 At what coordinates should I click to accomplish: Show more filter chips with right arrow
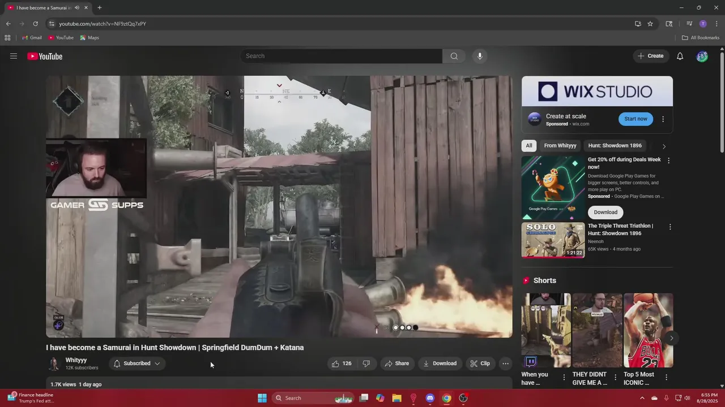click(664, 146)
